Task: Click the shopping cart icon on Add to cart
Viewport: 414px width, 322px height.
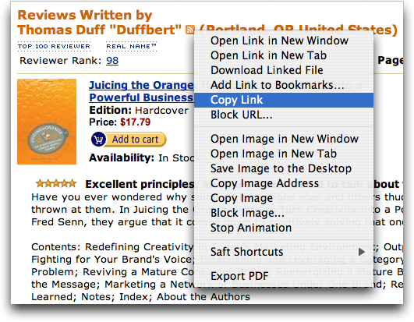Action: click(98, 139)
